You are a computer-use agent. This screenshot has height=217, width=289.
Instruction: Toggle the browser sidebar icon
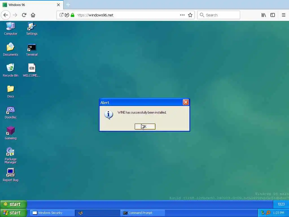pyautogui.click(x=273, y=15)
